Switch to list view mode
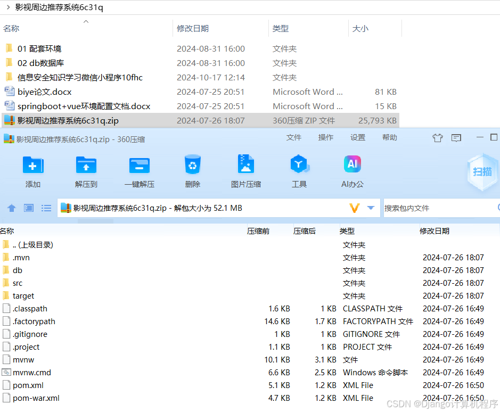Screen dimensions: 500x412 46,208
